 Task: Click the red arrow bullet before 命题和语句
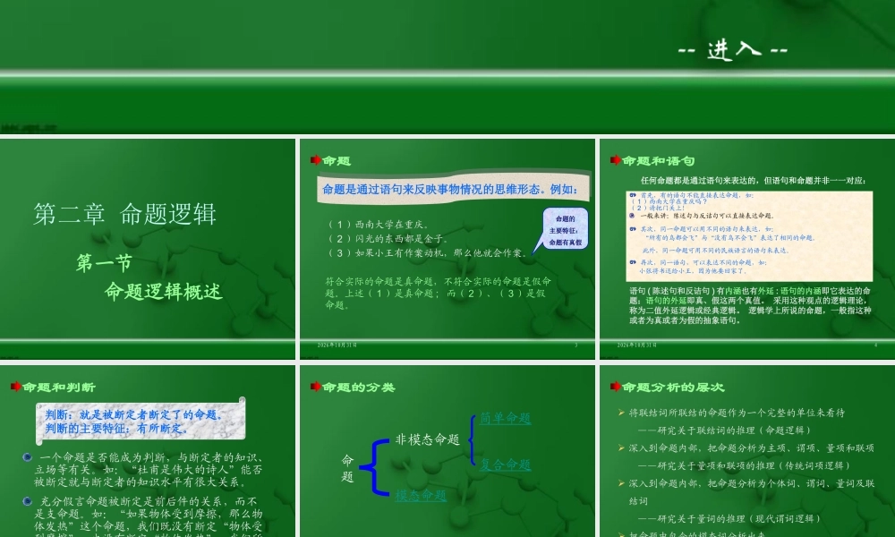[x=616, y=160]
